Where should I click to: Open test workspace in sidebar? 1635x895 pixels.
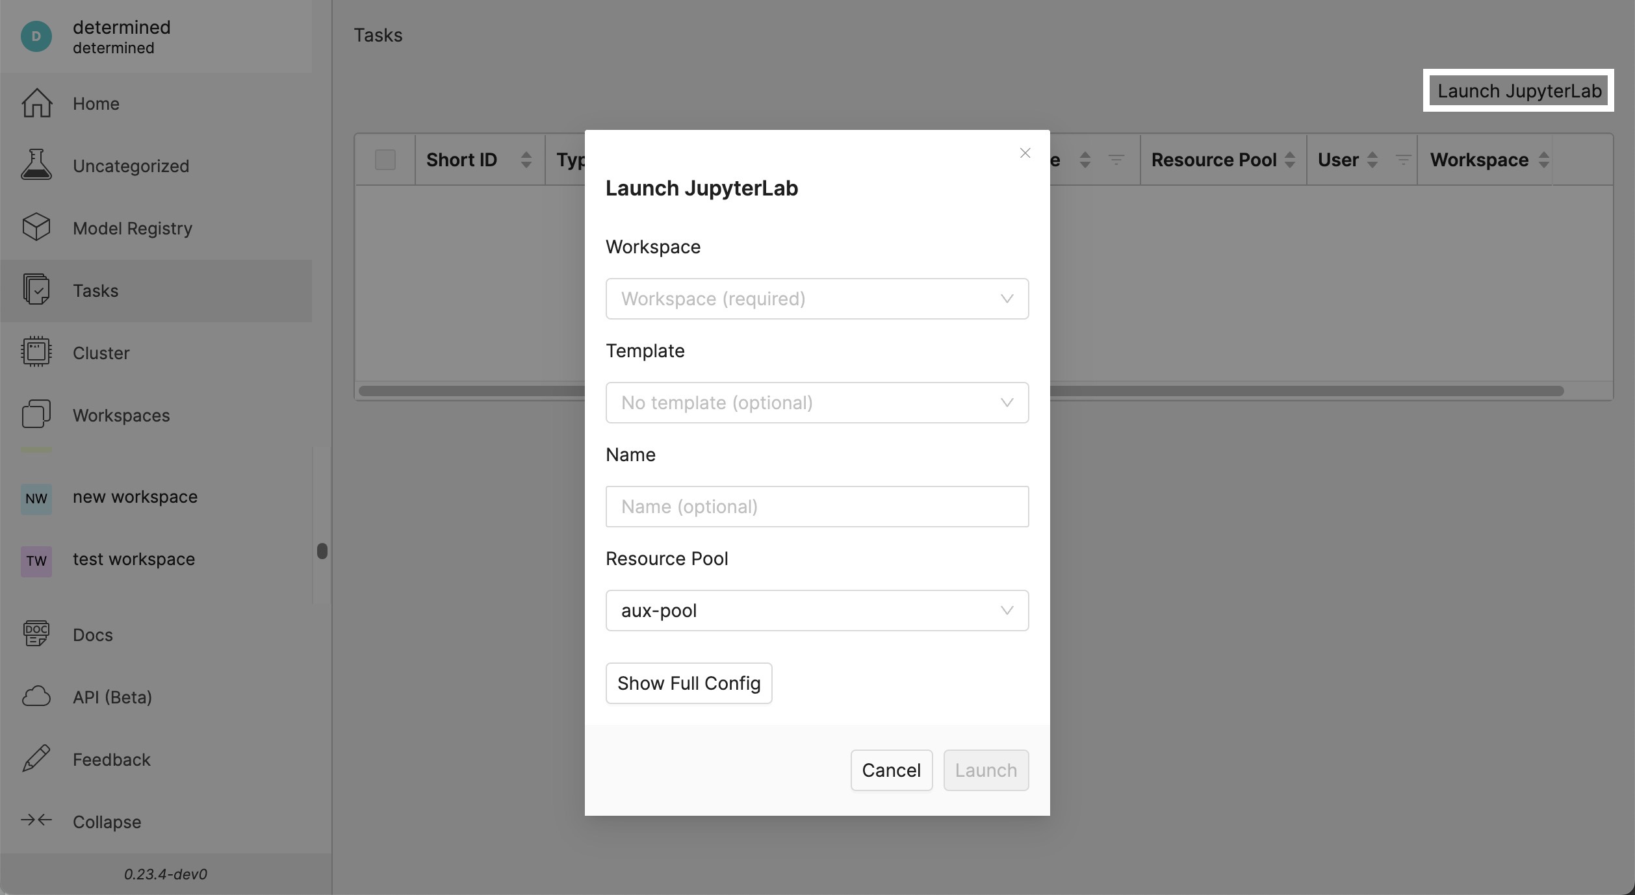(x=156, y=561)
